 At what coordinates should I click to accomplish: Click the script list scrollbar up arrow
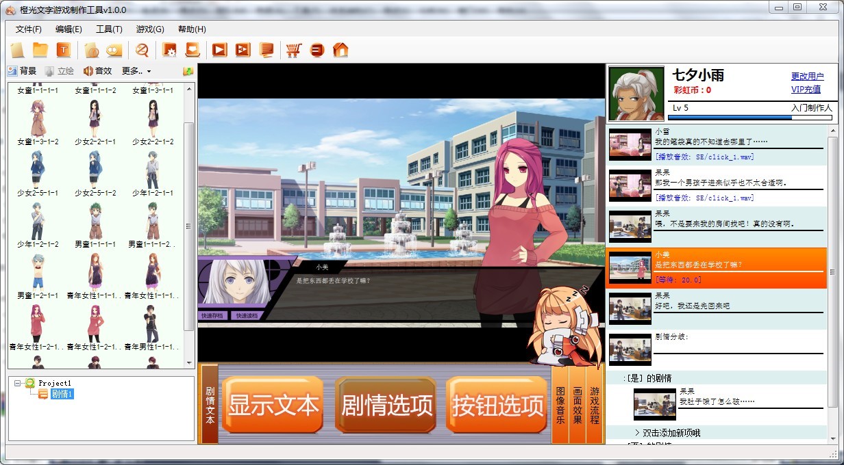pyautogui.click(x=833, y=130)
